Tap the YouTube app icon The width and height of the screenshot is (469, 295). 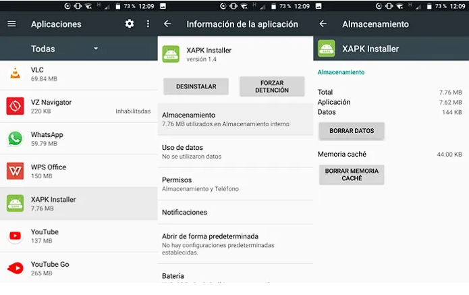[x=15, y=236]
